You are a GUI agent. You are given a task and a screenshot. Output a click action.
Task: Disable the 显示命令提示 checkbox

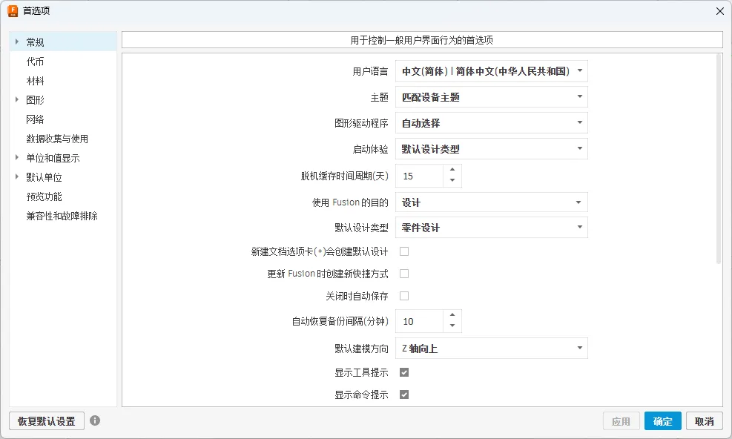[x=404, y=395]
